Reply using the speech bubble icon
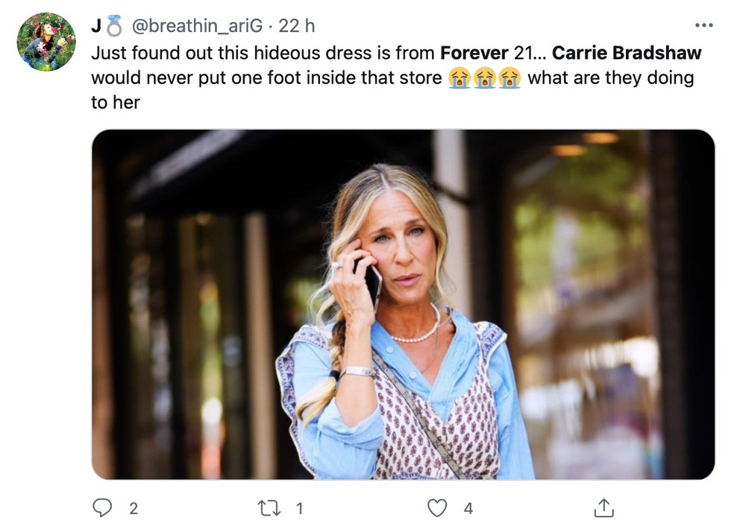 [x=102, y=508]
